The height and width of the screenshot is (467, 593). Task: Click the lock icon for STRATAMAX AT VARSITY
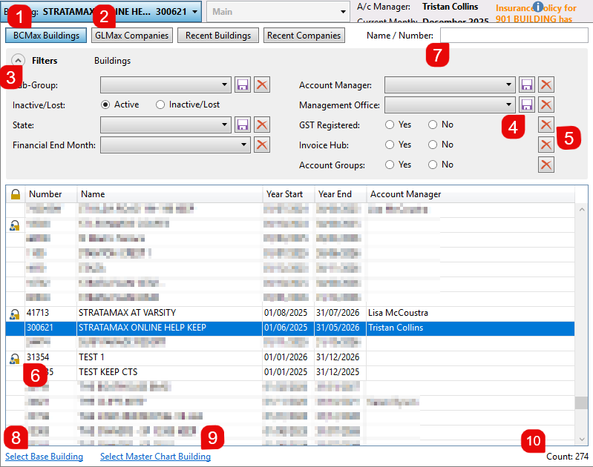pos(14,314)
